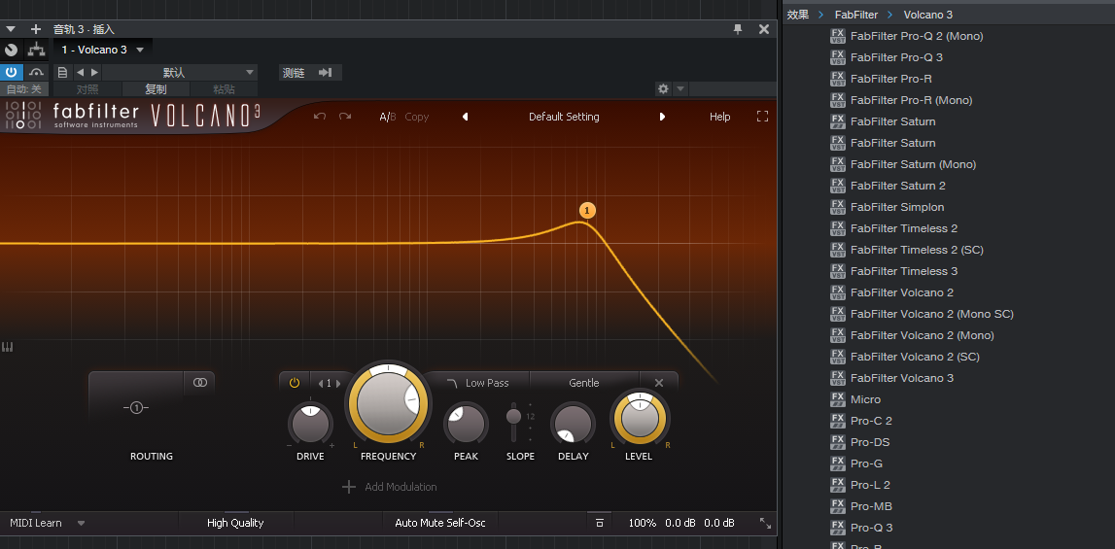This screenshot has width=1115, height=549.
Task: Open the Help menu
Action: (719, 117)
